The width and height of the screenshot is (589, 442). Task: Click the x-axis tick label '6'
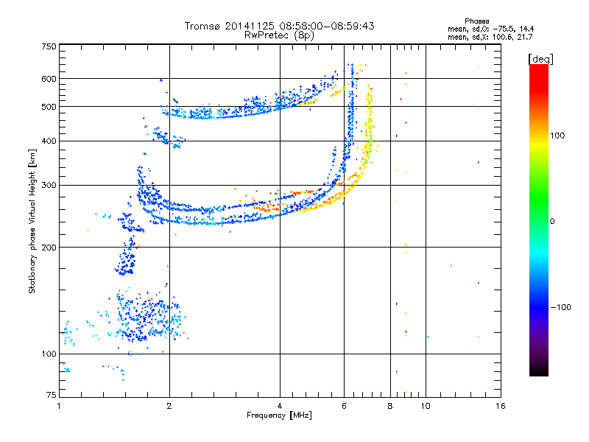click(x=344, y=406)
